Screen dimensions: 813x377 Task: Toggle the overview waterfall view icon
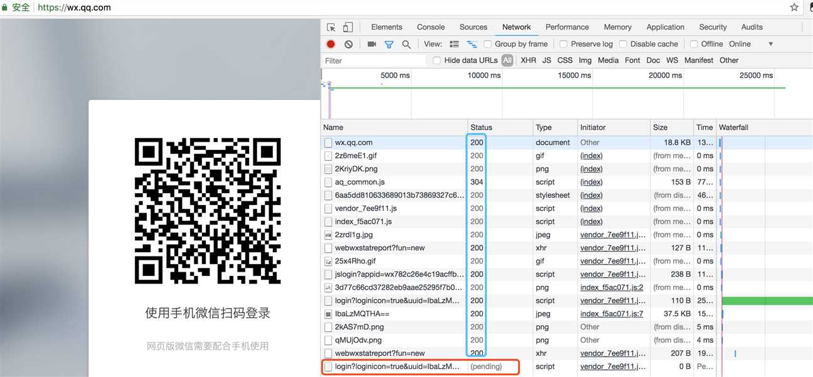point(472,45)
